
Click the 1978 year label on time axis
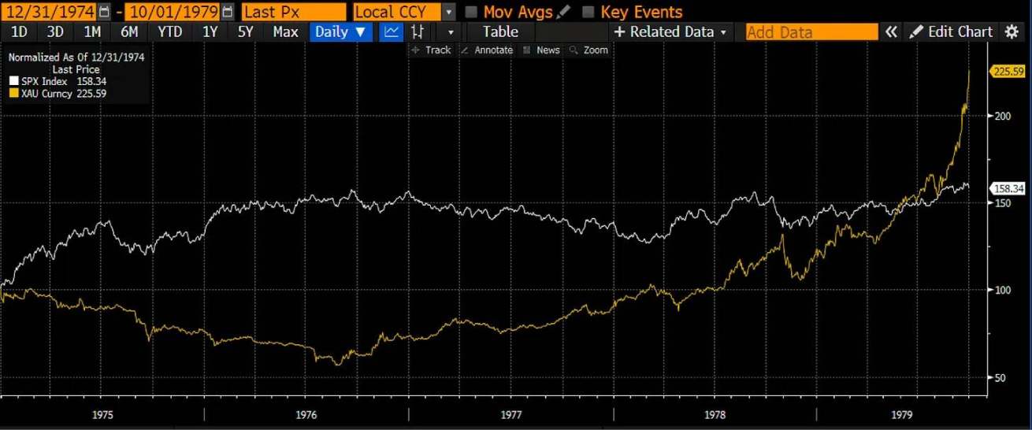pyautogui.click(x=715, y=414)
